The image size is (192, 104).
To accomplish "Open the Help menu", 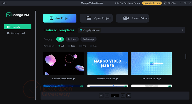I will (4, 3).
